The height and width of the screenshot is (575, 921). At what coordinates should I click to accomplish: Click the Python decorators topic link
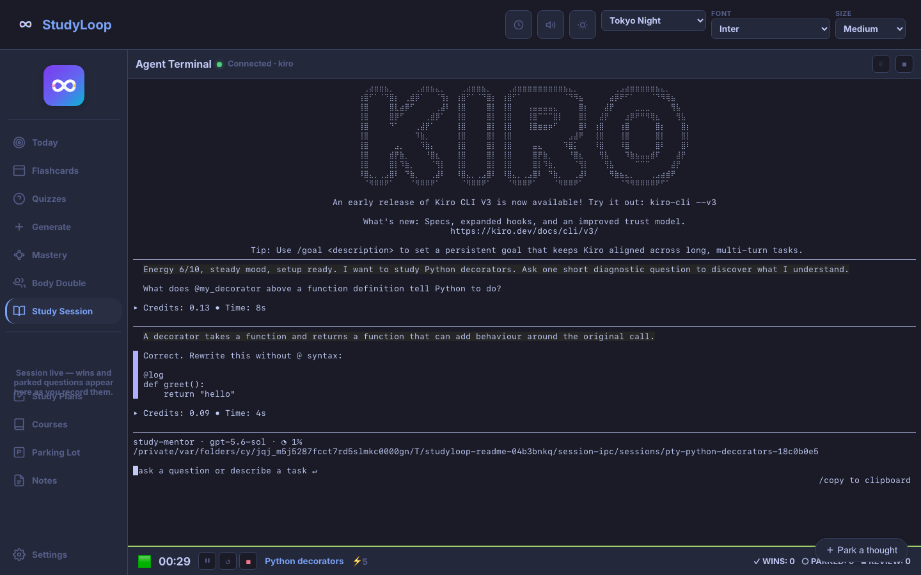304,561
